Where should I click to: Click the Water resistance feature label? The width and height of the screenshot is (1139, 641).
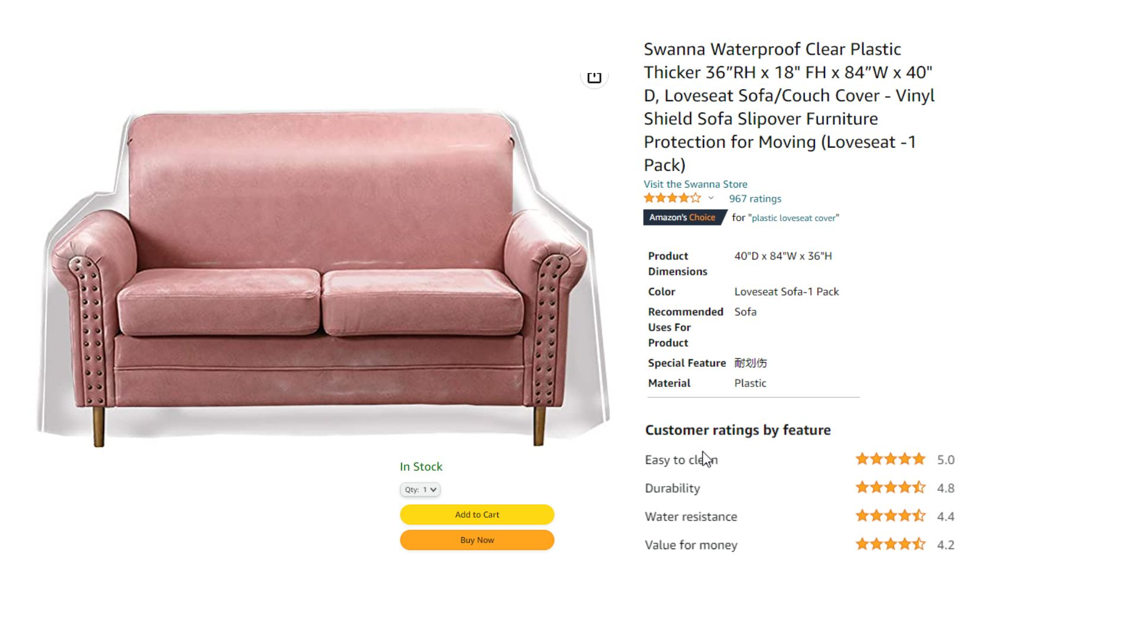pyautogui.click(x=691, y=516)
